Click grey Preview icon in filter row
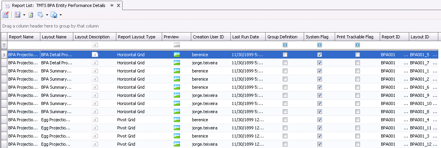 click(x=176, y=45)
